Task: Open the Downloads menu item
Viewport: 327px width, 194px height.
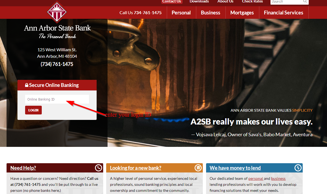Action: point(199,1)
